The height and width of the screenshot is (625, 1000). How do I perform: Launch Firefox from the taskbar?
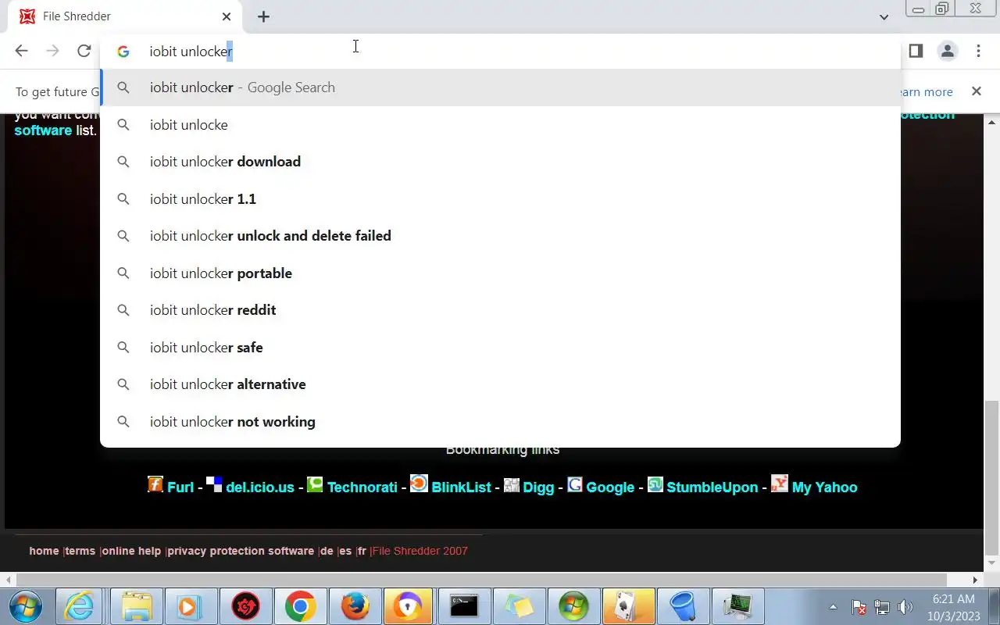pos(355,606)
